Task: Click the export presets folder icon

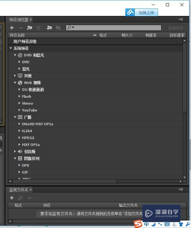Action: point(58,28)
